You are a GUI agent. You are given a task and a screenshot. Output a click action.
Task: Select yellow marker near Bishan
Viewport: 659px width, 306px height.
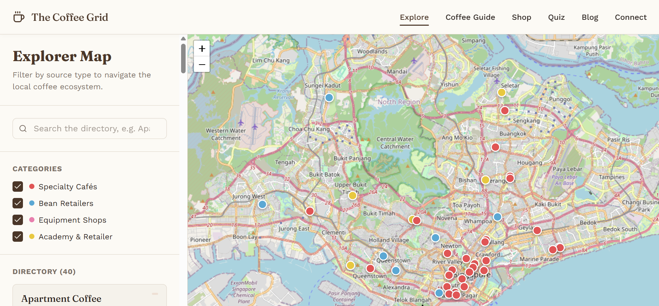pyautogui.click(x=485, y=180)
